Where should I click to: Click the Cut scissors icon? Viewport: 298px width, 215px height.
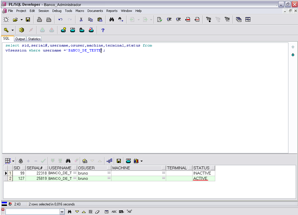pyautogui.click(x=81, y=19)
